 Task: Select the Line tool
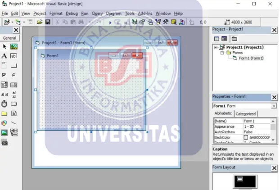point(14,123)
